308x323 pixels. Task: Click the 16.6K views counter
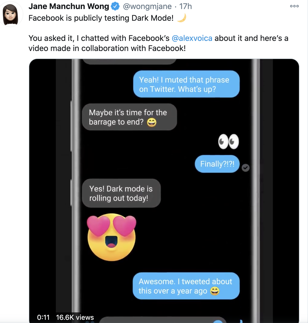point(75,317)
